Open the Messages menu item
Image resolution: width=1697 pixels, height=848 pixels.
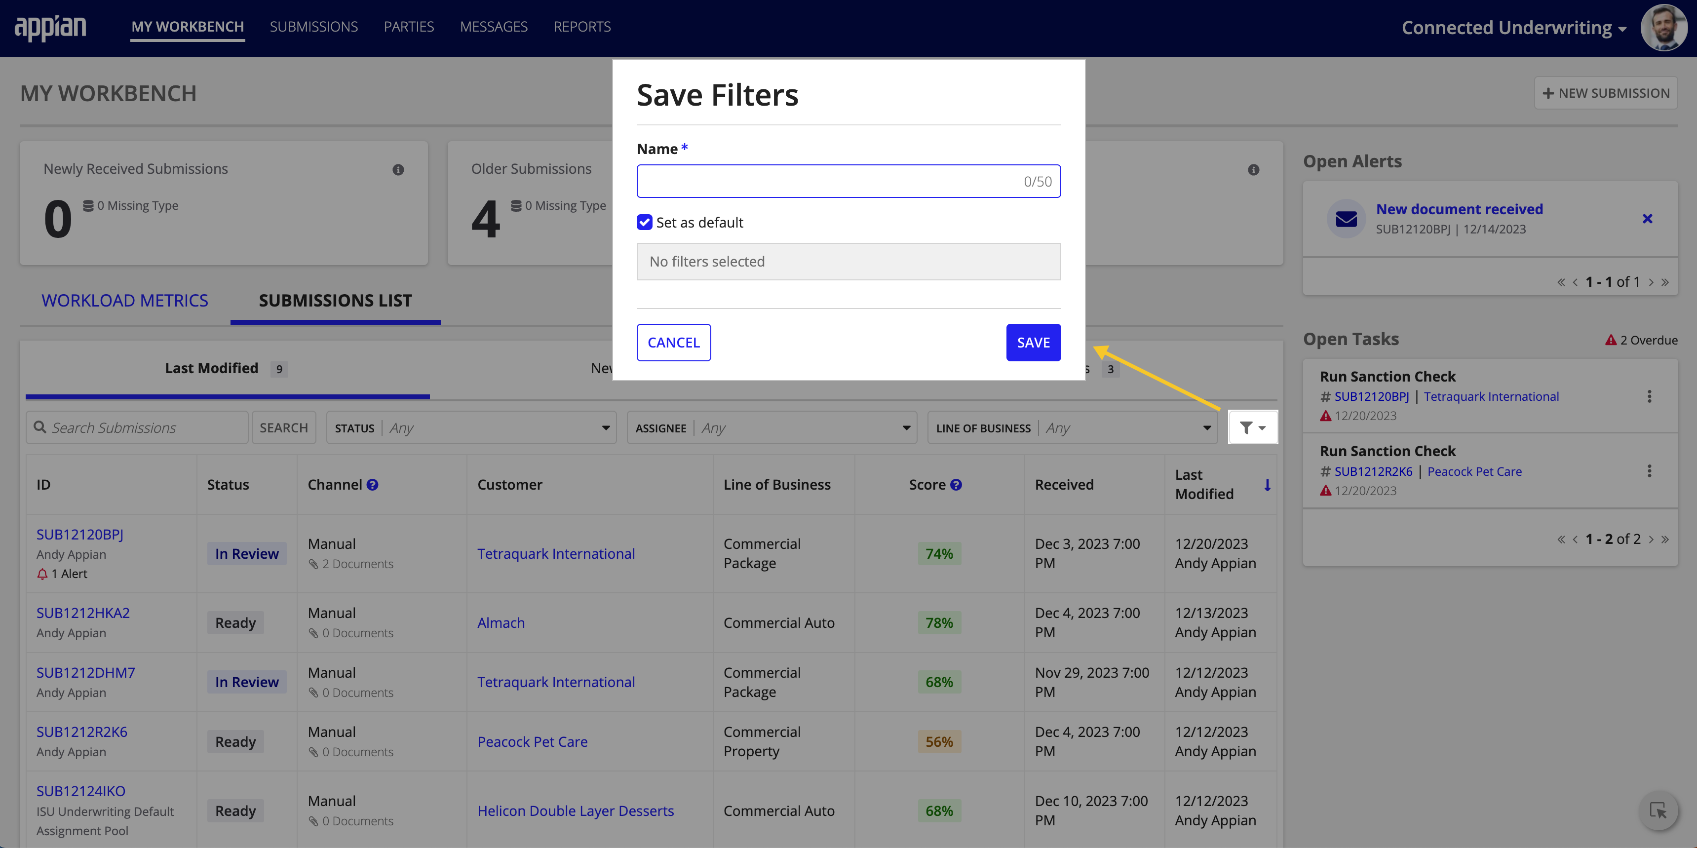[494, 27]
